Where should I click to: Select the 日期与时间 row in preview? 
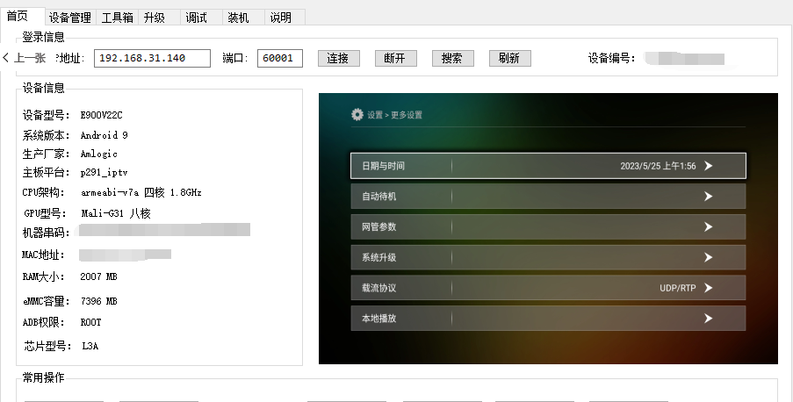548,166
